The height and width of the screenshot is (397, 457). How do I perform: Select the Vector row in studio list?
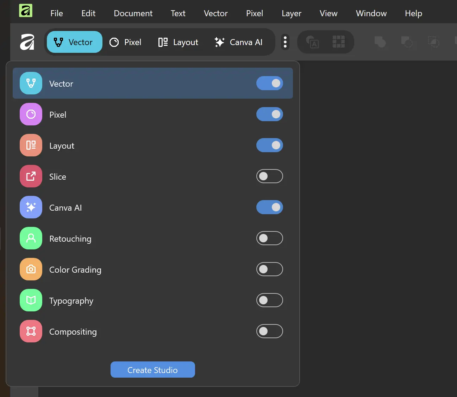click(x=141, y=83)
